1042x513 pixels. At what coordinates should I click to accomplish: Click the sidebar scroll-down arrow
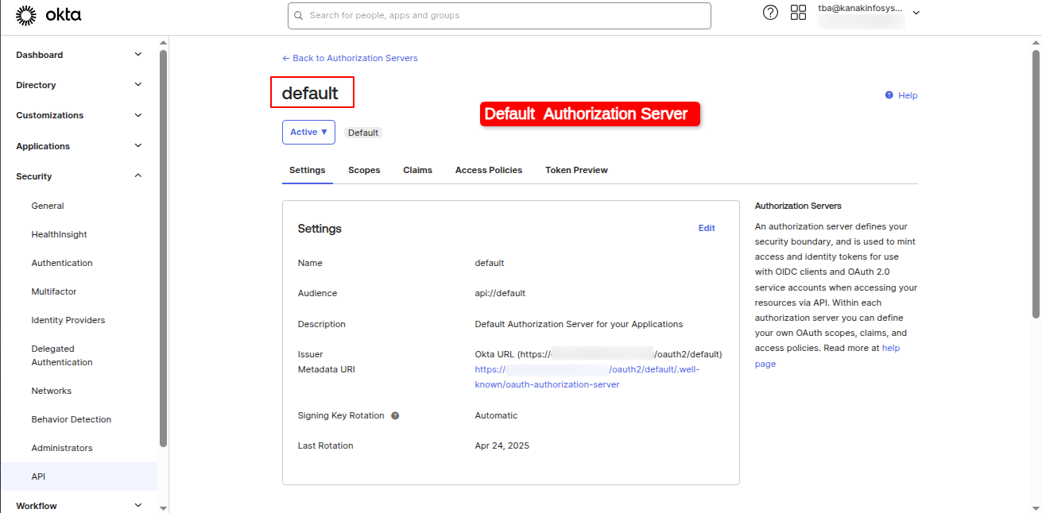(x=163, y=507)
